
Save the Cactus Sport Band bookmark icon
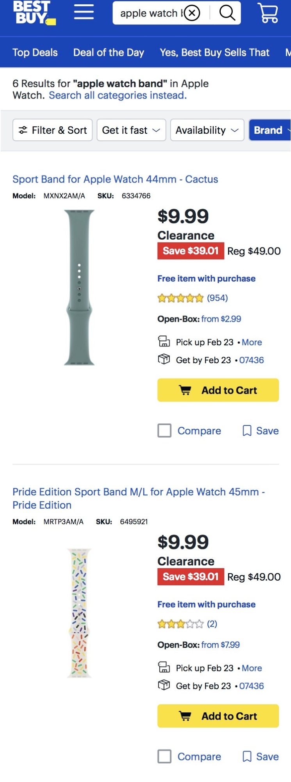pyautogui.click(x=247, y=431)
